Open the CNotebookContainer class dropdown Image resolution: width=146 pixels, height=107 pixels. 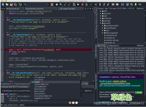point(41,9)
